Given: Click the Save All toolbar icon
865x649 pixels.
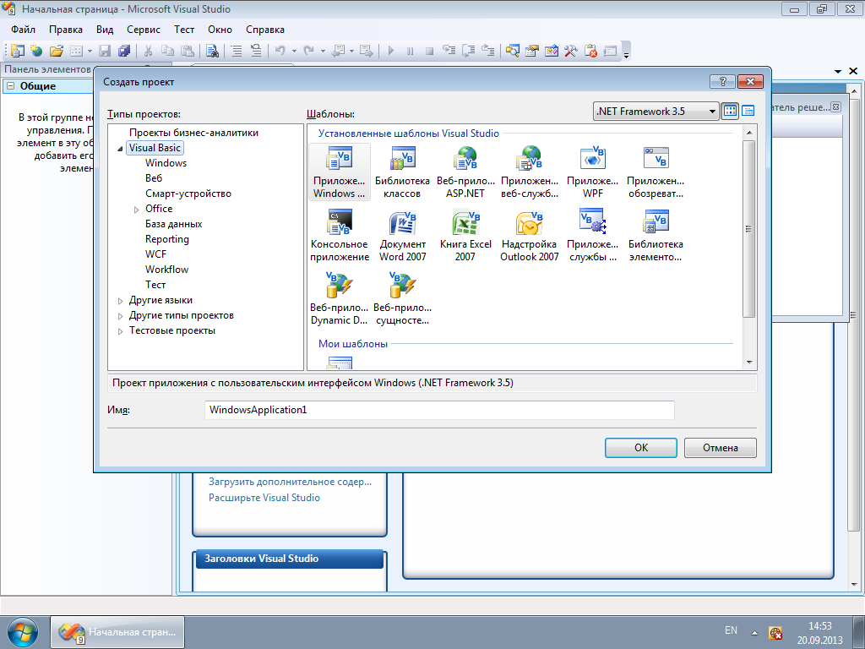Looking at the screenshot, I should 124,52.
